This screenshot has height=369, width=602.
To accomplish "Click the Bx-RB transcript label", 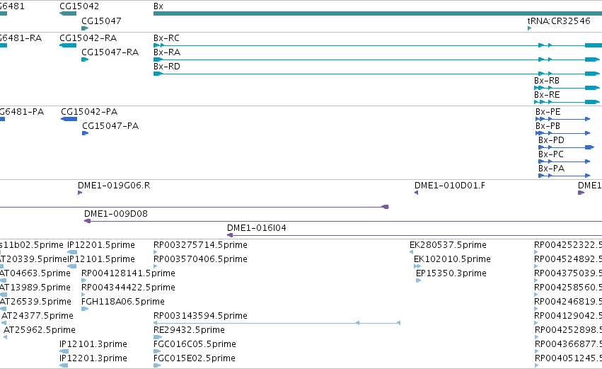I will pyautogui.click(x=546, y=81).
